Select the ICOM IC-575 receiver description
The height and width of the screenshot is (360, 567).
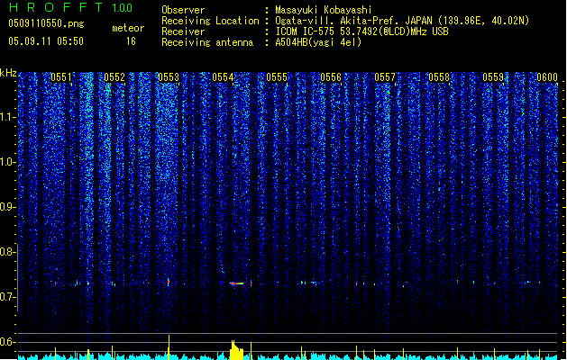[362, 31]
